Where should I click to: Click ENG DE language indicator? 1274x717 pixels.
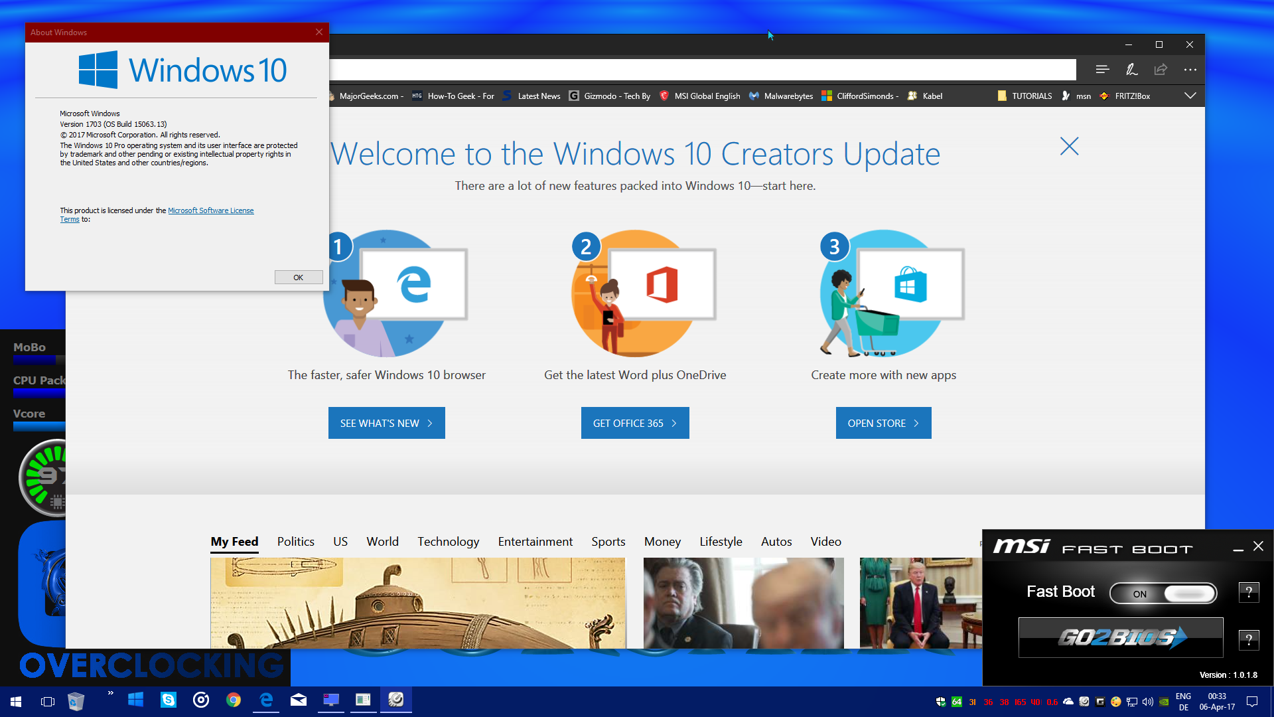(1183, 702)
